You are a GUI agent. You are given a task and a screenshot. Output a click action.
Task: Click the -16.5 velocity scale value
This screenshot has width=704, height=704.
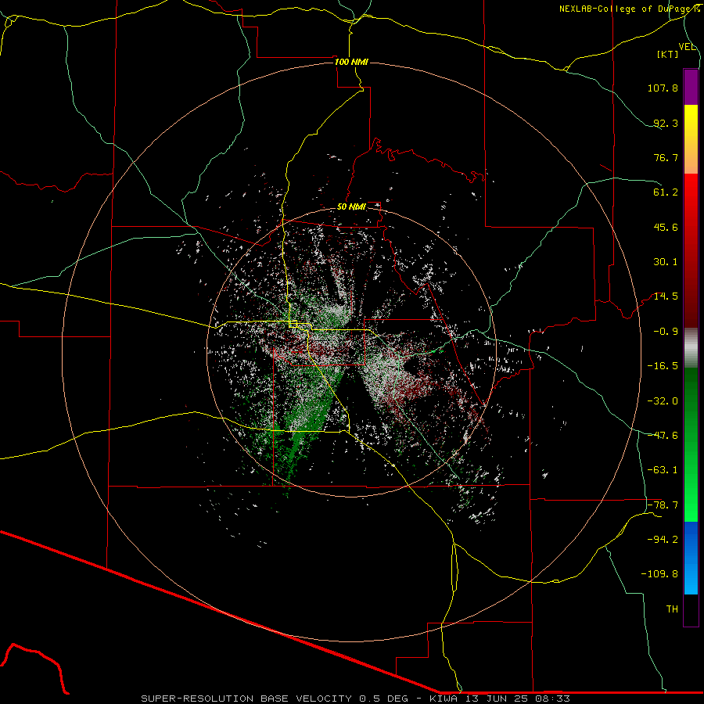tap(663, 366)
